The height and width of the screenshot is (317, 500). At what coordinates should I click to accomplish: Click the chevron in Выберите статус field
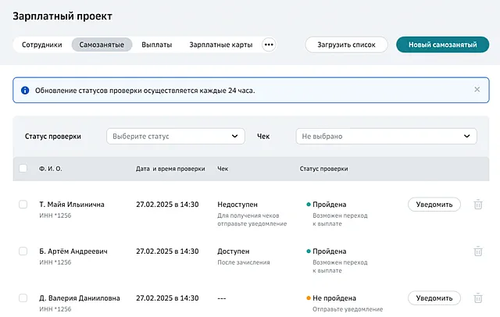tap(234, 137)
